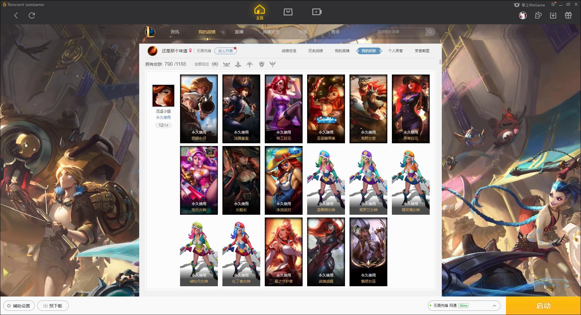581x315 pixels.
Task: Open the 绿牡丹女神 chroma card
Action: pos(199,252)
